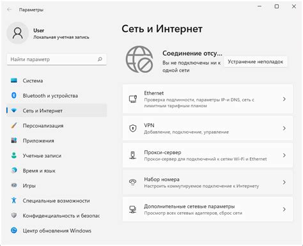Maximize the Параметры window
The height and width of the screenshot is (246, 303).
(x=277, y=6)
